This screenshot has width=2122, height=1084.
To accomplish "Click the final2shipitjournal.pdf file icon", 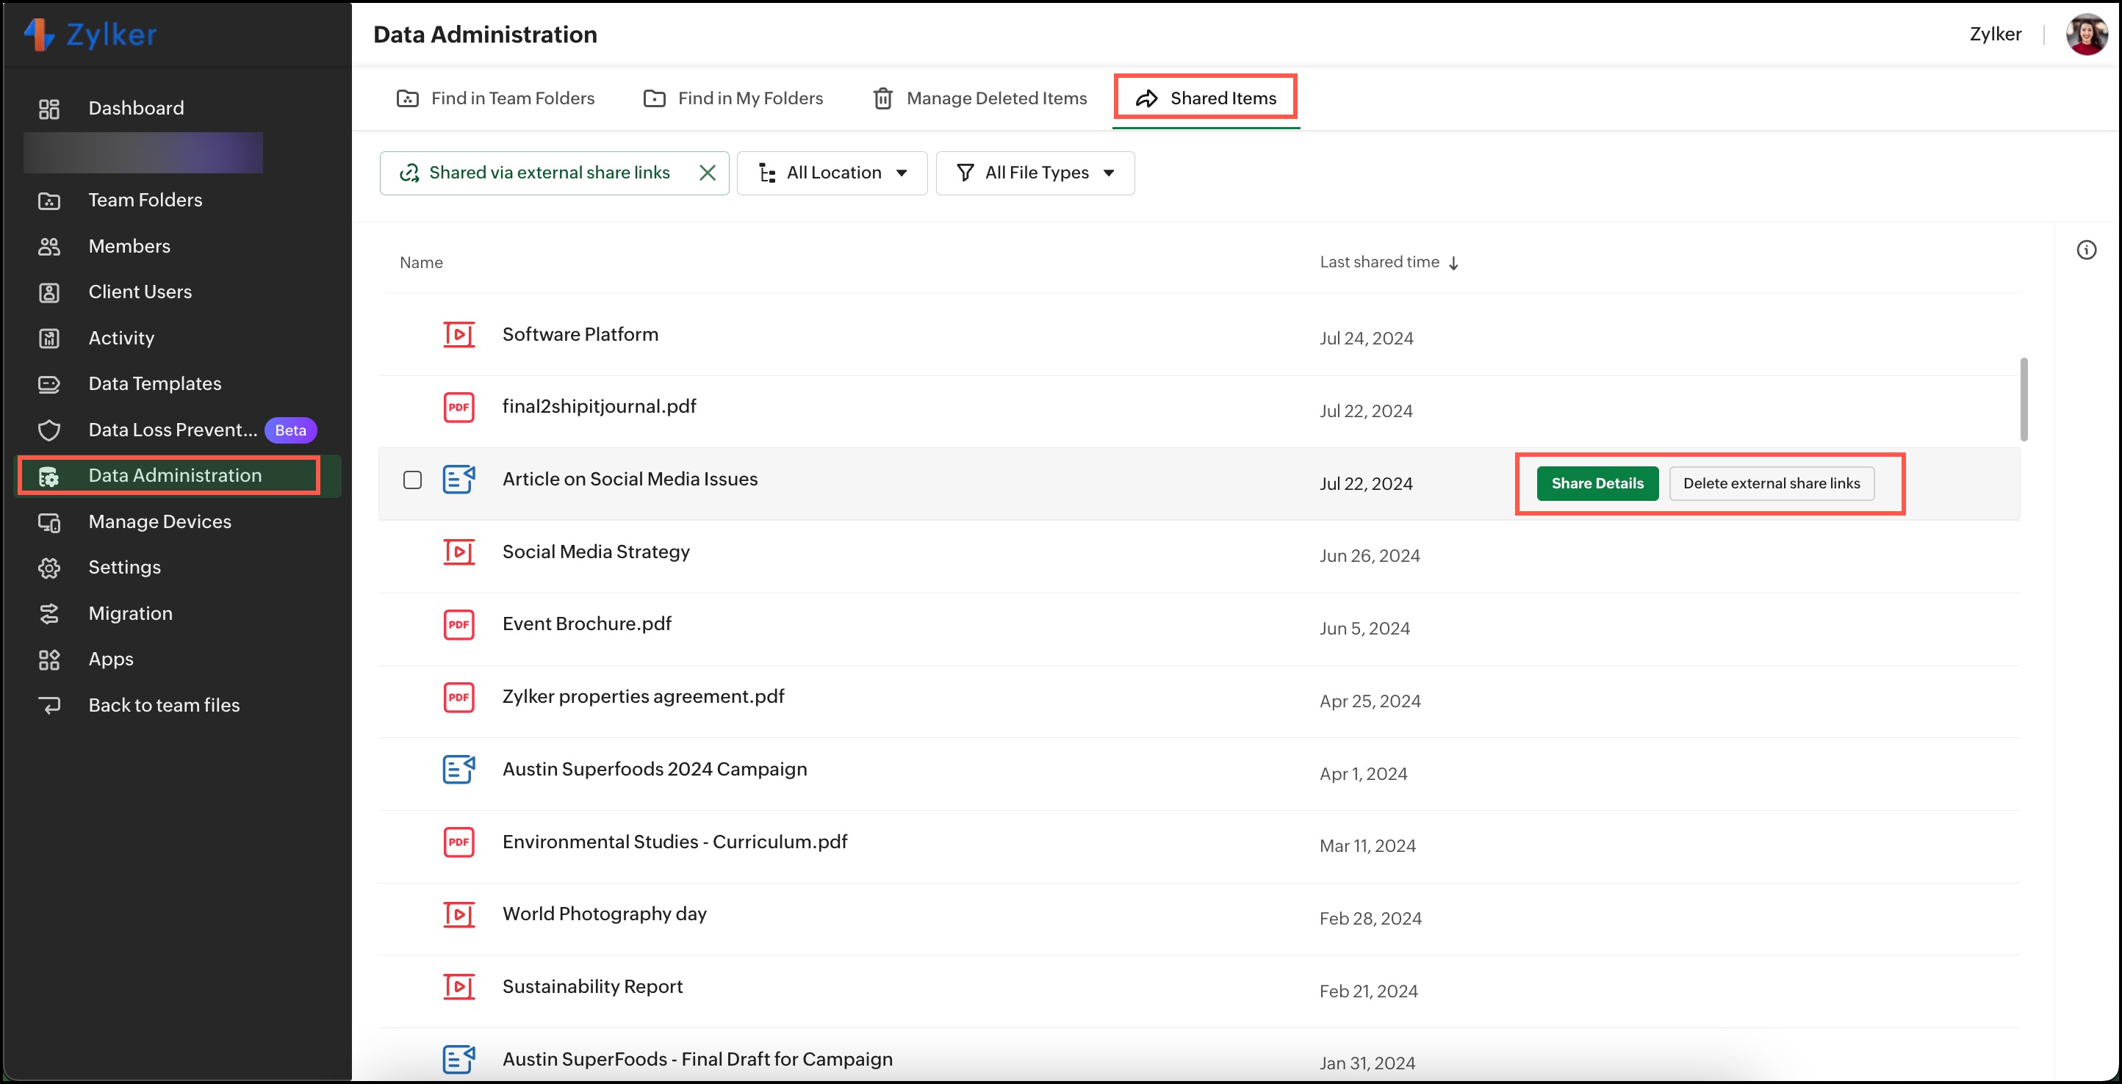I will (x=458, y=408).
